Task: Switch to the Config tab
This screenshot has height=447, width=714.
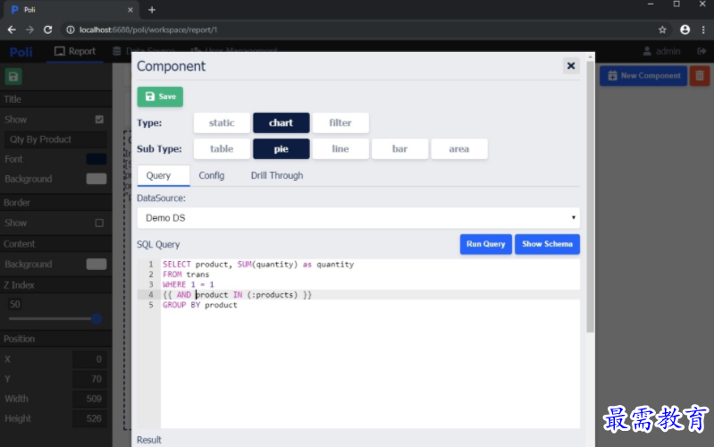Action: point(211,175)
